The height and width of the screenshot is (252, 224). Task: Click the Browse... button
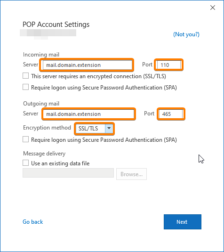click(x=131, y=174)
